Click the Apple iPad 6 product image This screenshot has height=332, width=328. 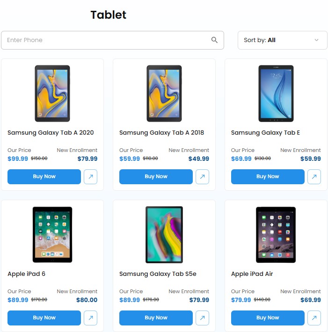point(52,235)
